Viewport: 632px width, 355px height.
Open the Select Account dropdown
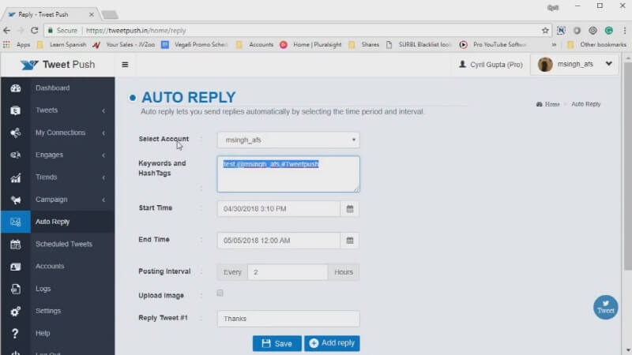pyautogui.click(x=288, y=140)
